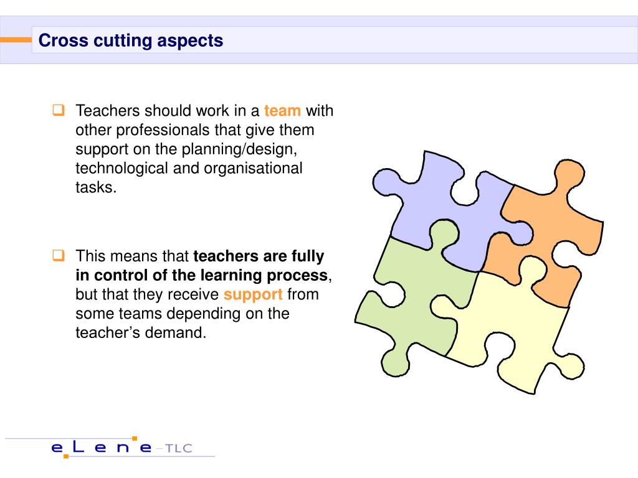Viewport: 638px width, 478px height.
Task: Click the orange dot above eLene logo
Action: pos(135,439)
